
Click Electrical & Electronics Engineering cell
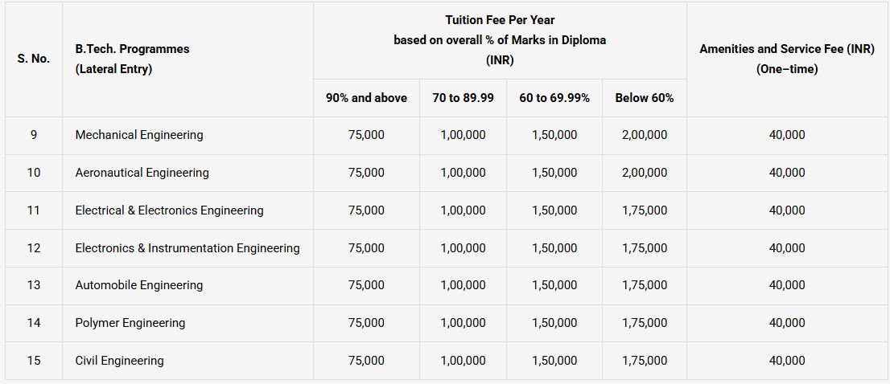pyautogui.click(x=169, y=210)
